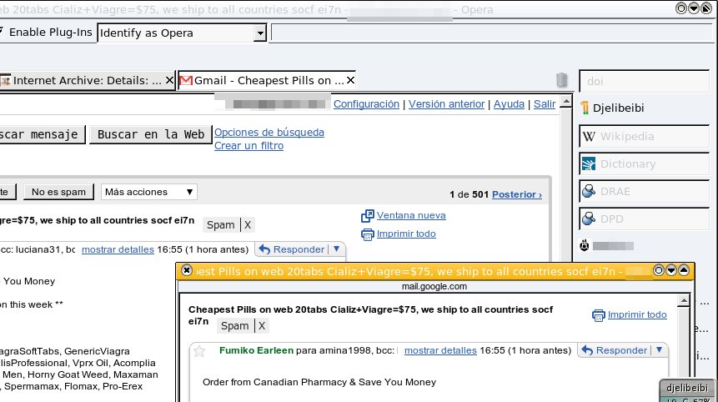Click the main address field in toolbar
This screenshot has height=402, width=718.
click(x=492, y=33)
